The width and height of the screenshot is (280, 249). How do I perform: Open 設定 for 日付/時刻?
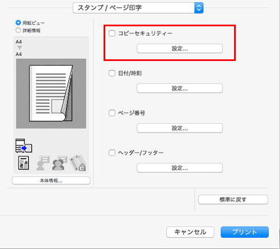pos(180,88)
